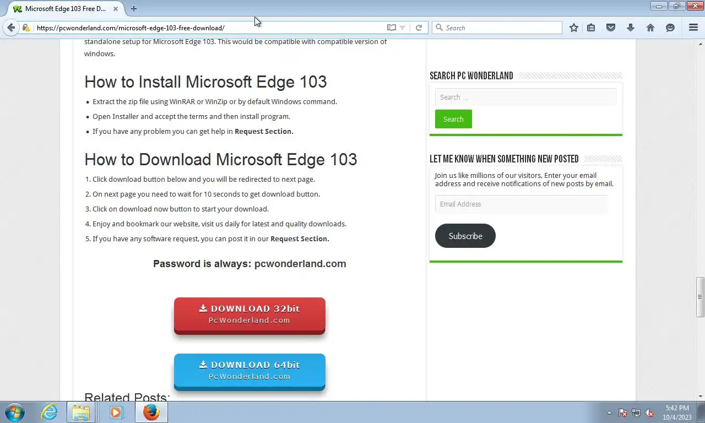Open the Hello chat smiley icon
The height and width of the screenshot is (423, 705).
click(x=670, y=28)
